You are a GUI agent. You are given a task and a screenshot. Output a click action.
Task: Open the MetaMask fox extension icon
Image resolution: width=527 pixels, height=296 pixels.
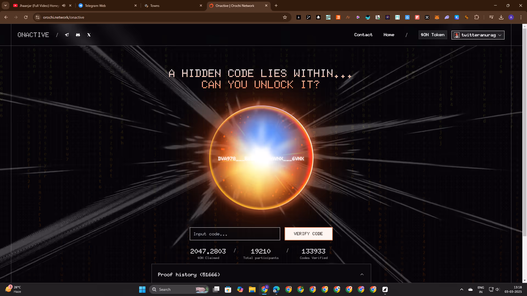coord(437,17)
